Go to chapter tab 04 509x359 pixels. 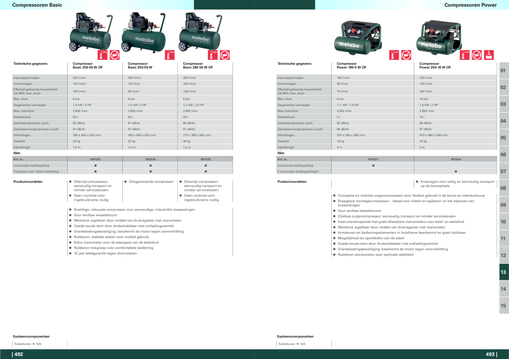pyautogui.click(x=504, y=121)
